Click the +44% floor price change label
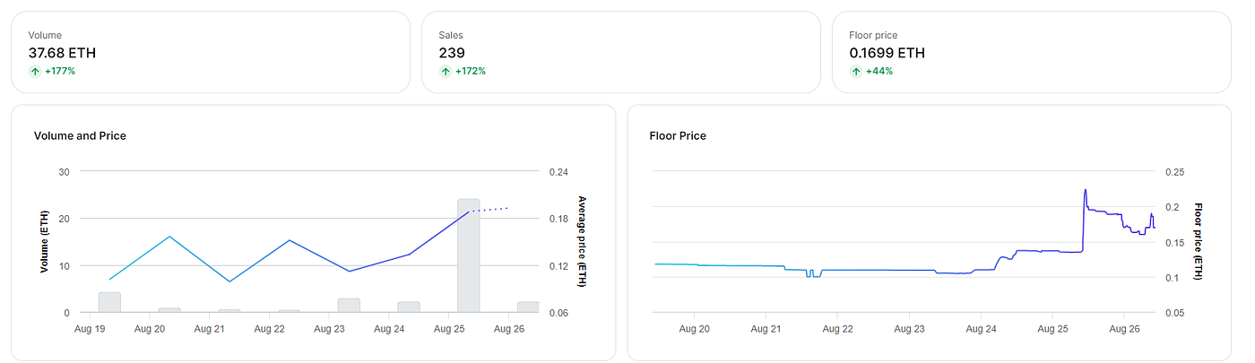 pyautogui.click(x=878, y=71)
